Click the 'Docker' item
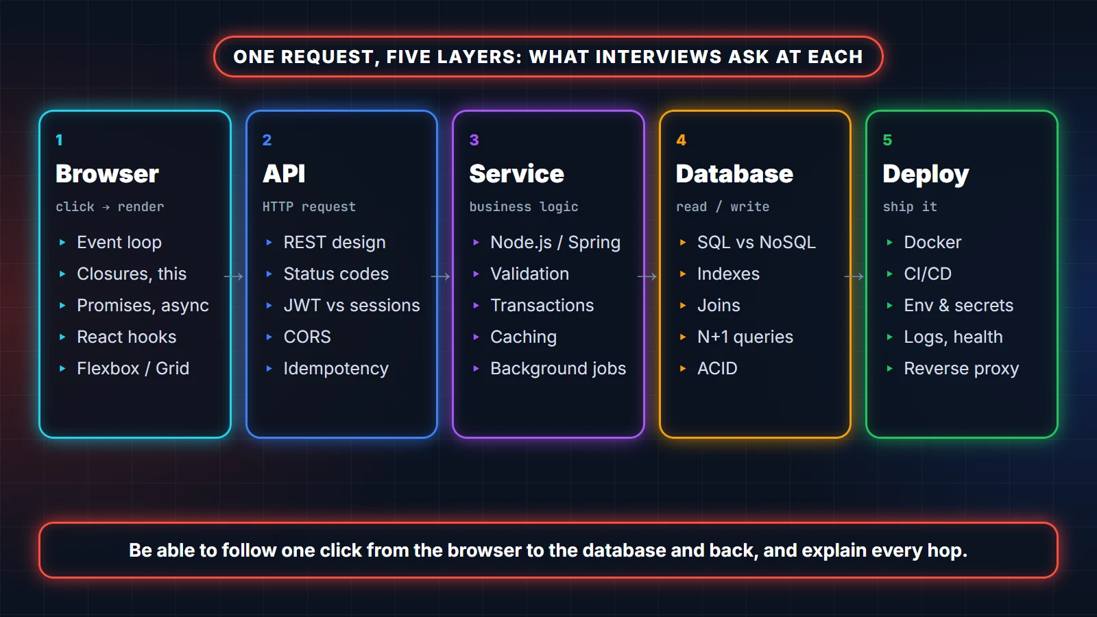Viewport: 1097px width, 617px height. [x=932, y=242]
